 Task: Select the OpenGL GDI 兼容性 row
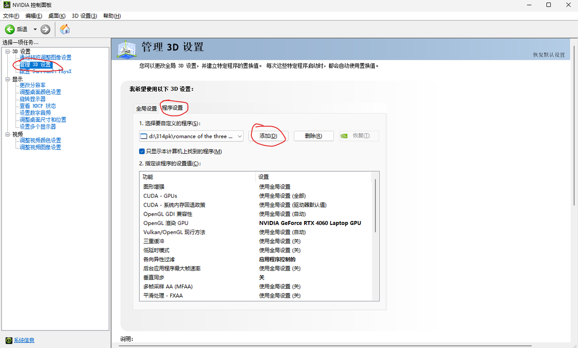coord(256,214)
